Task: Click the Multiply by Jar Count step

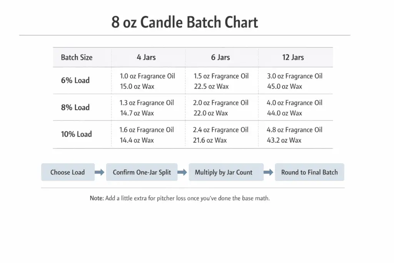Action: [x=224, y=173]
